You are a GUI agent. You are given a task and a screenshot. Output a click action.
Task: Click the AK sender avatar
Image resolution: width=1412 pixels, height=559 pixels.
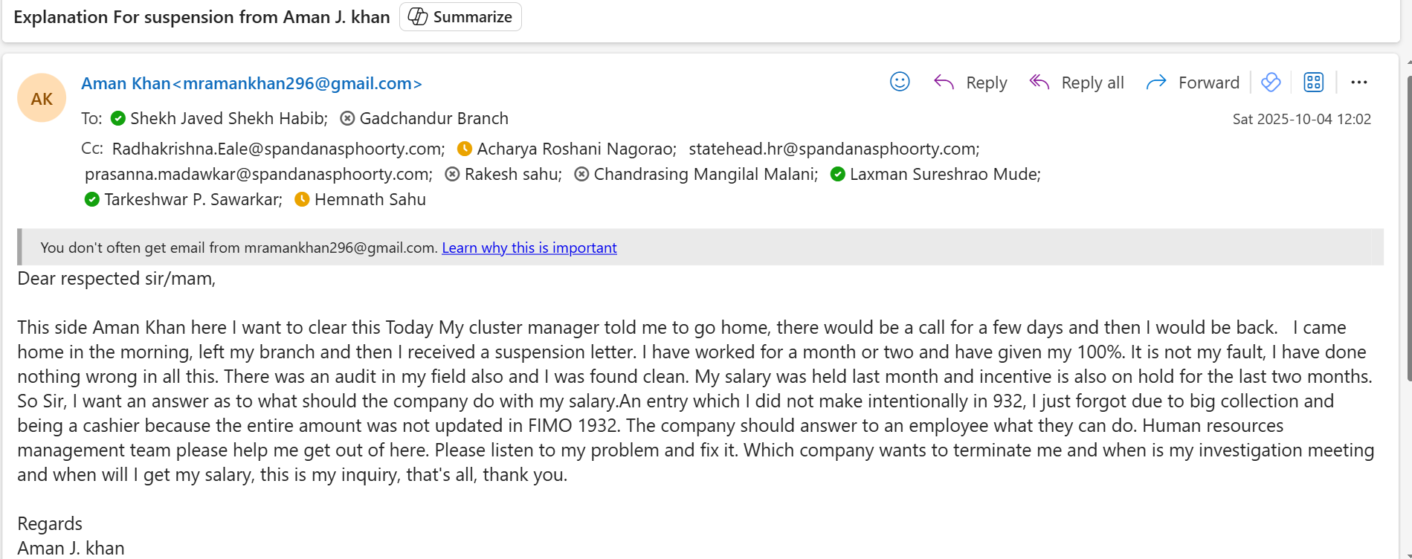42,98
